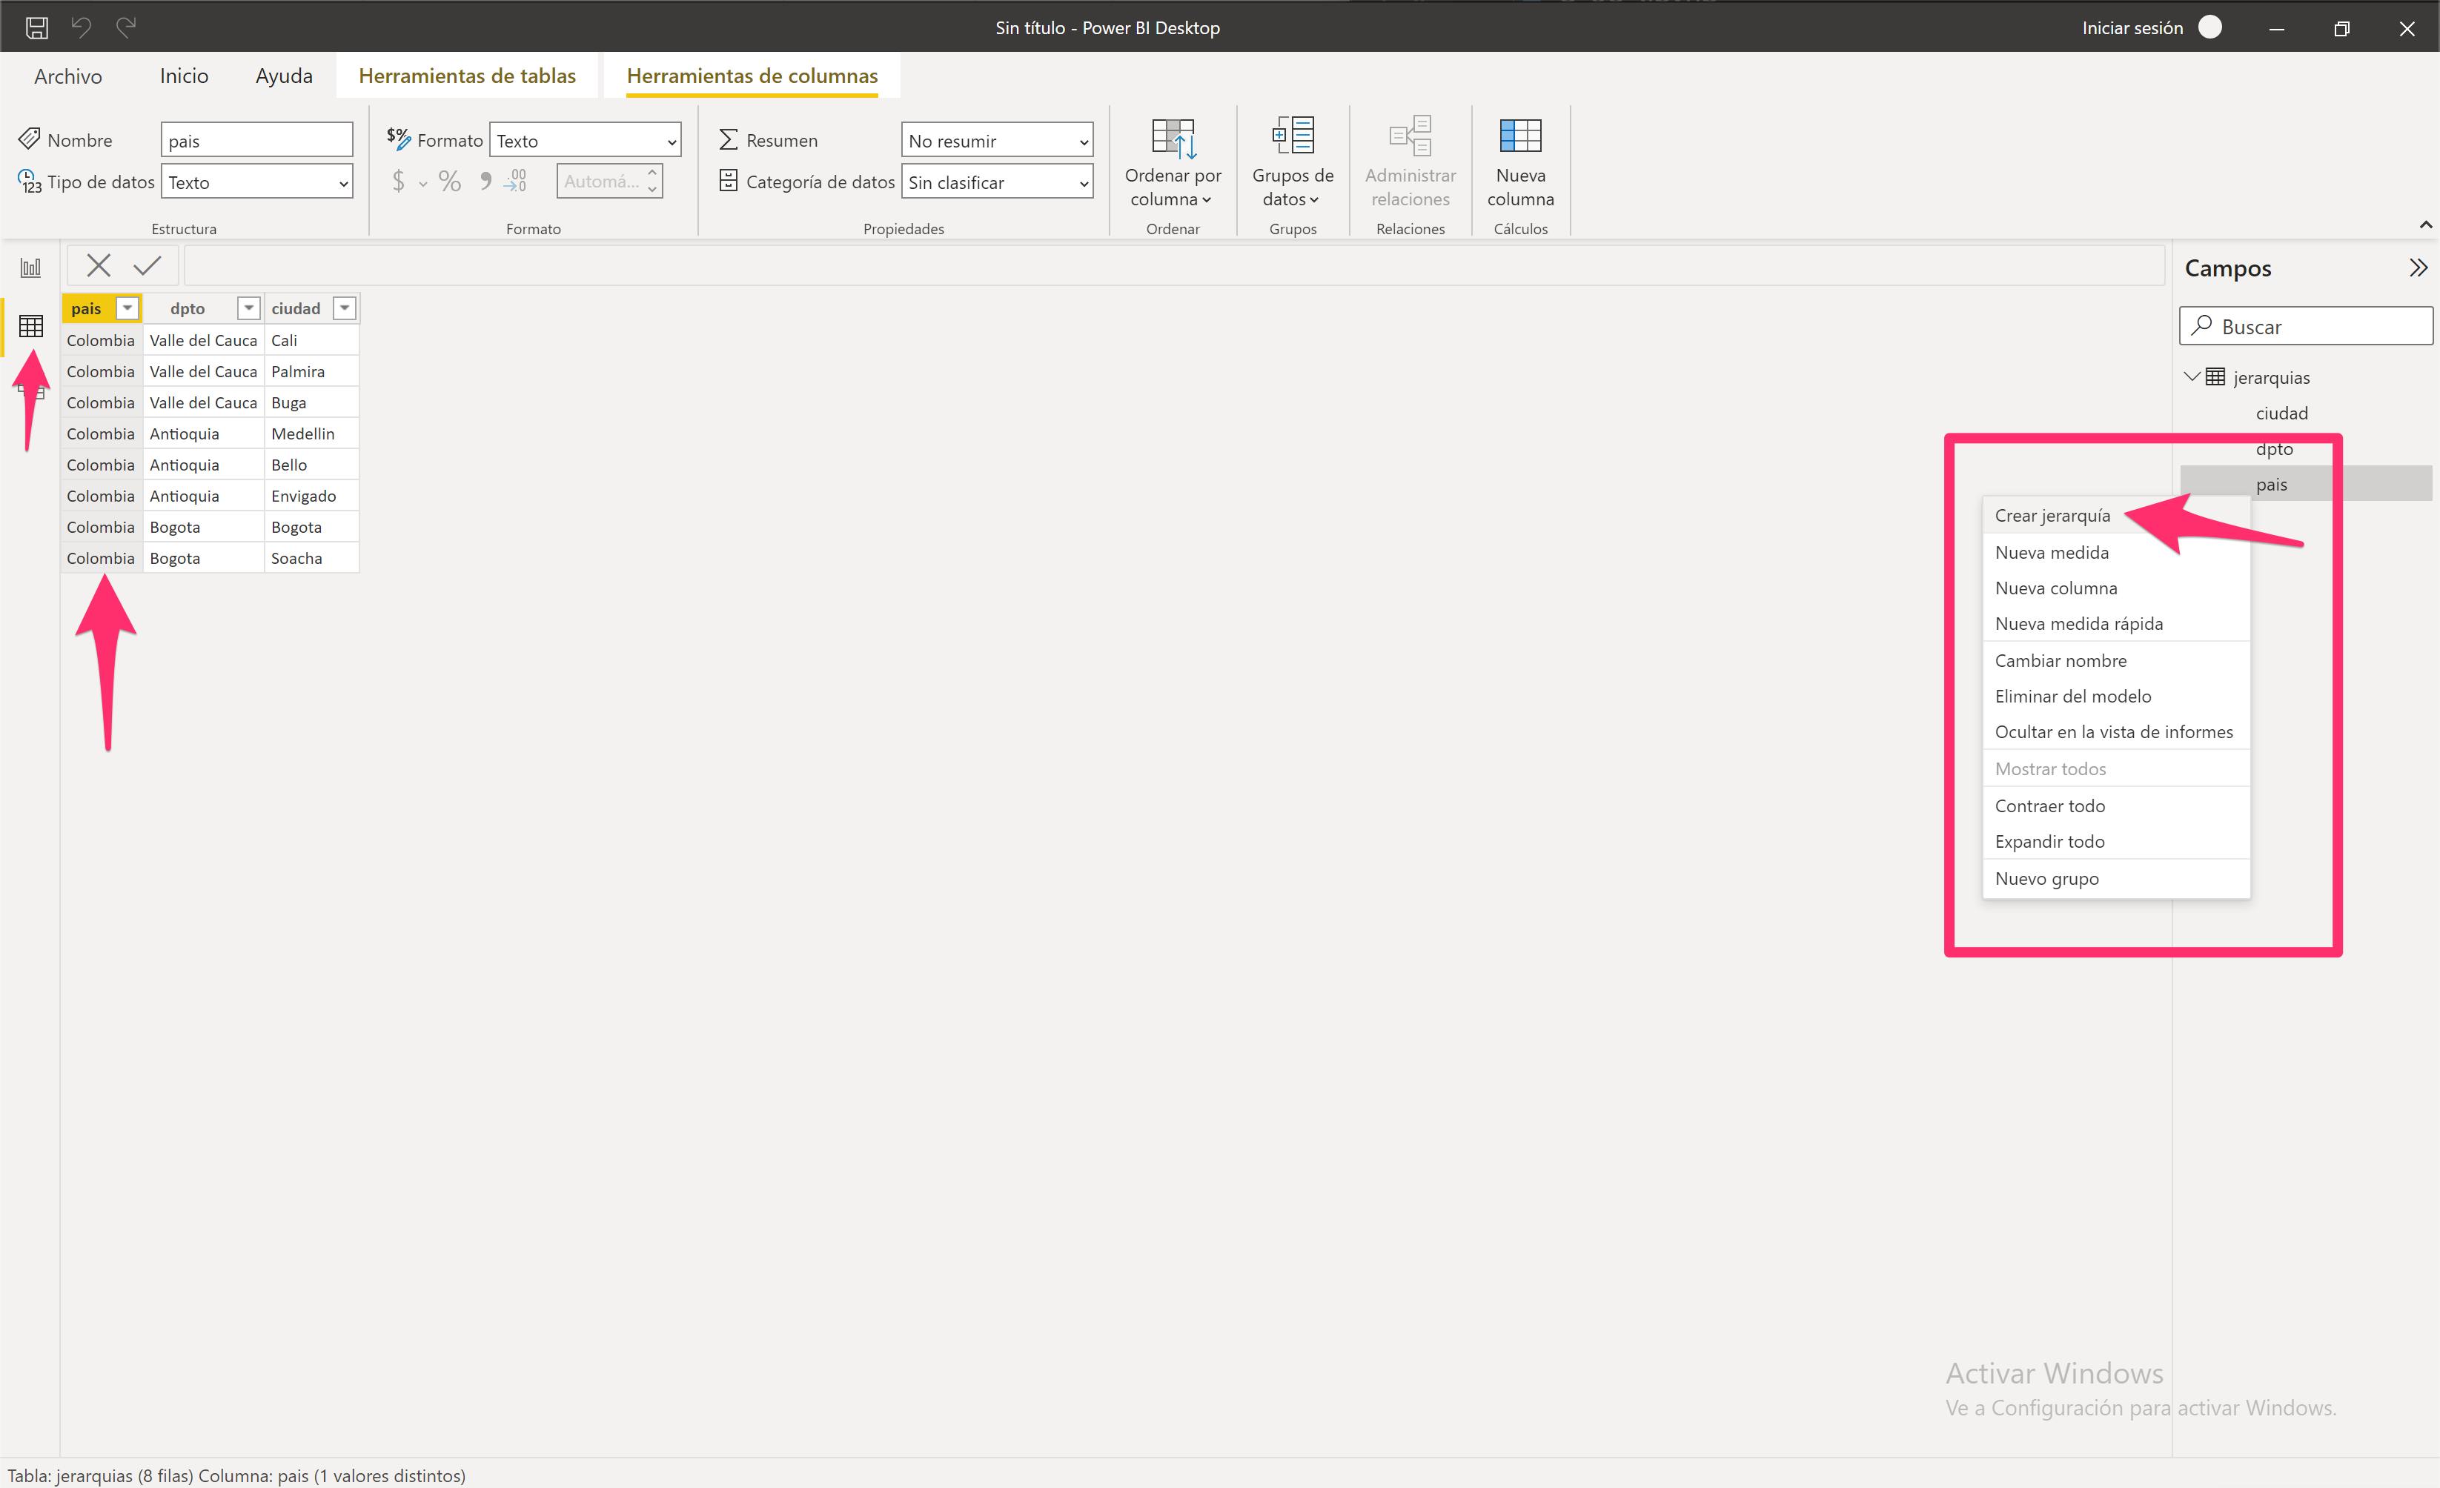Viewport: 2440px width, 1488px height.
Task: Choose Ocultar en la vista de informes
Action: pyautogui.click(x=2116, y=731)
